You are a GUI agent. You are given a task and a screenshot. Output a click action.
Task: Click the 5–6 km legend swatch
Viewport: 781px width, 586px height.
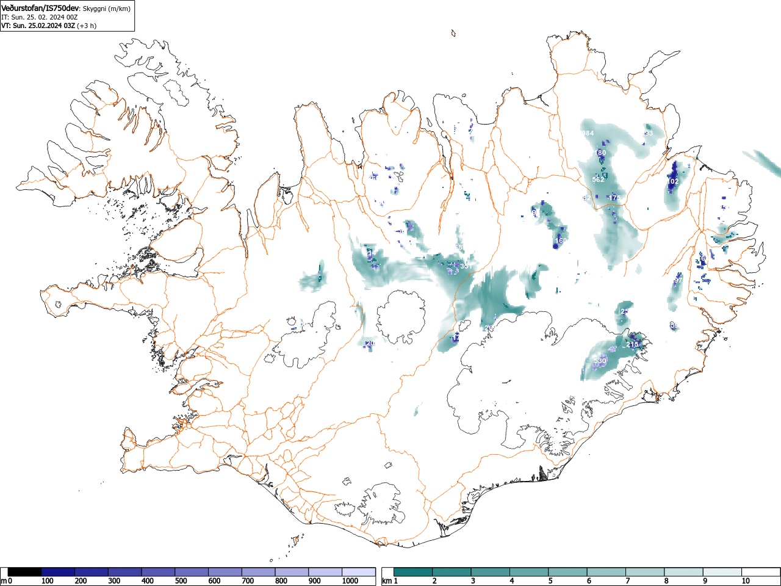[569, 572]
